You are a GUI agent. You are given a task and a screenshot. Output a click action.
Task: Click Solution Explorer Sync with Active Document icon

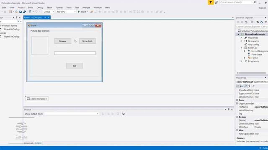[258, 22]
